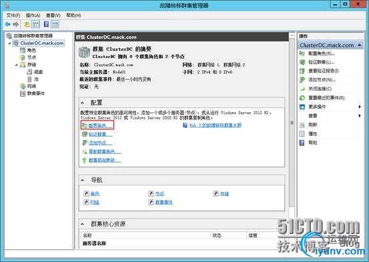This screenshot has width=369, height=262.
Task: Collapse ClusterDC.mack.com actions header arrow
Action: coord(360,45)
